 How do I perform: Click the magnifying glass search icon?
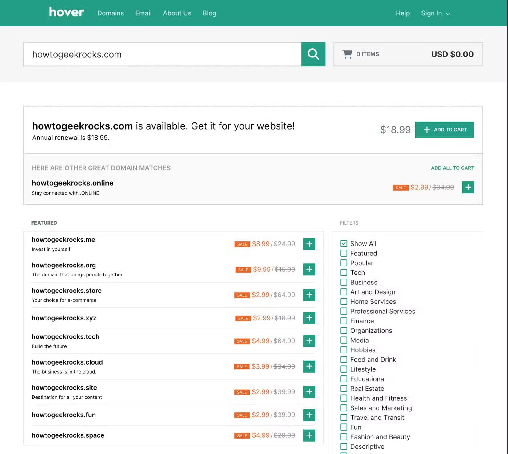coord(313,54)
